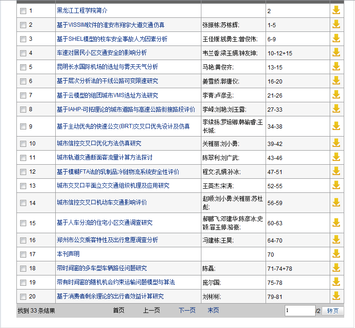Click the 找到 33 条结果 result count
The width and height of the screenshot is (355, 328).
coord(37,311)
